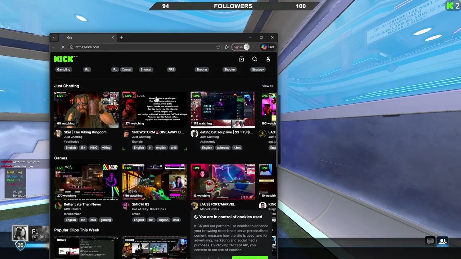Select the FPS category tag
The height and width of the screenshot is (259, 461).
tap(171, 69)
